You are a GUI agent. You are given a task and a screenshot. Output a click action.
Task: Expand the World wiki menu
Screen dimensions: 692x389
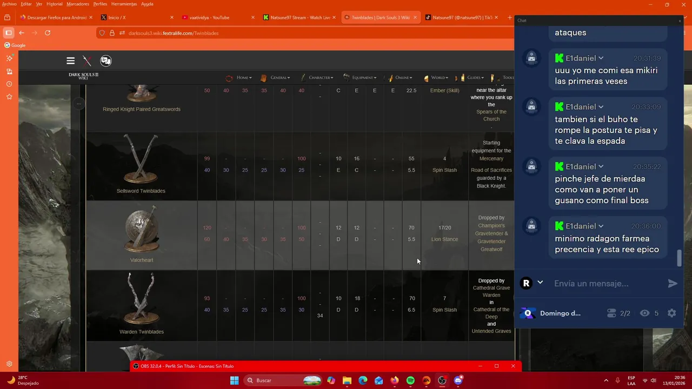[x=439, y=78]
